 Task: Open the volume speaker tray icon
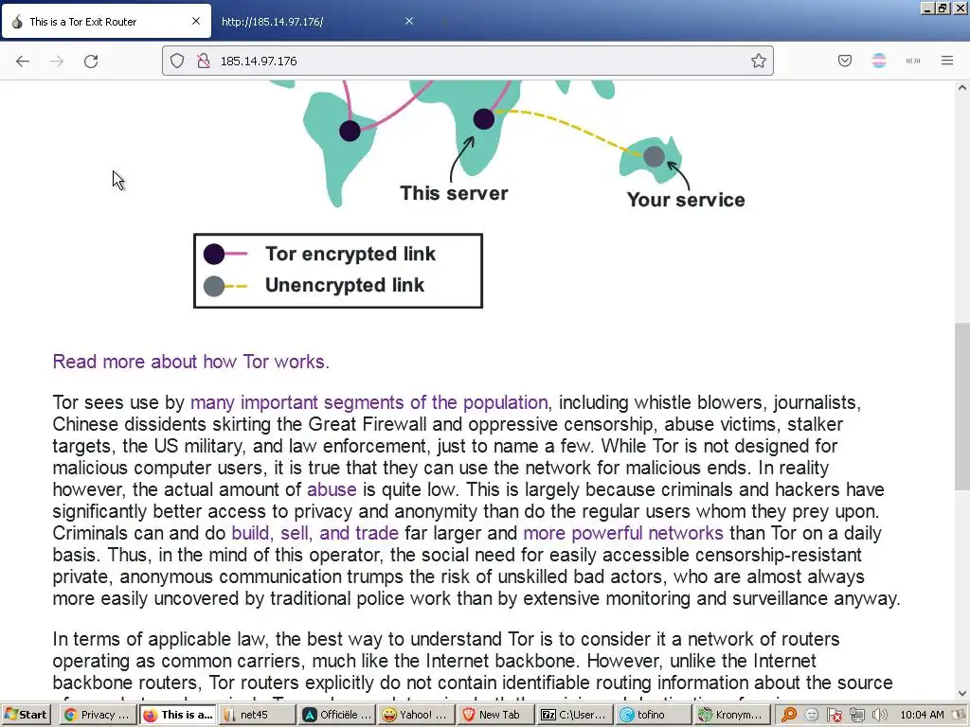point(879,715)
